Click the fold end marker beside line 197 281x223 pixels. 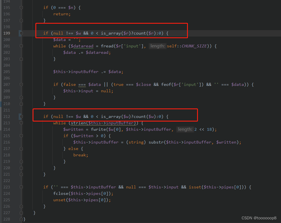pos(21,20)
